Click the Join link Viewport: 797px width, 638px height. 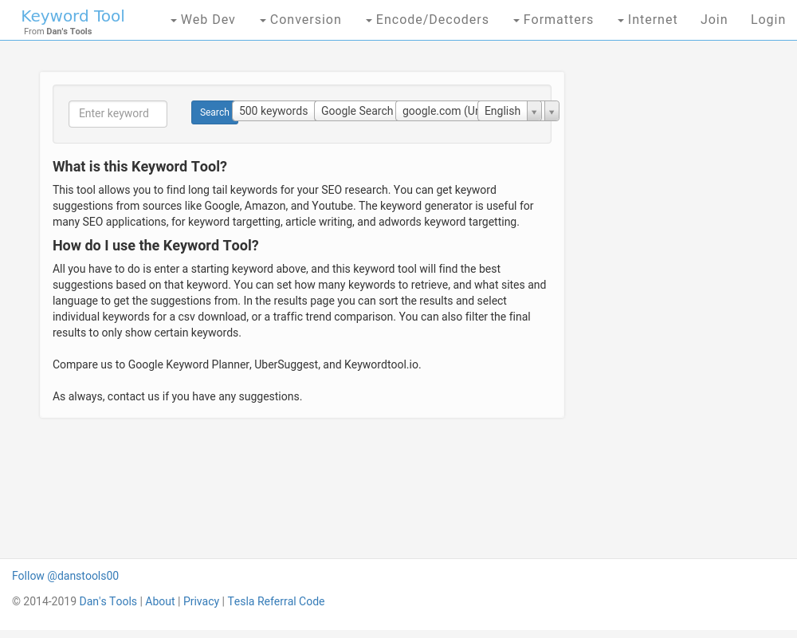click(x=713, y=20)
